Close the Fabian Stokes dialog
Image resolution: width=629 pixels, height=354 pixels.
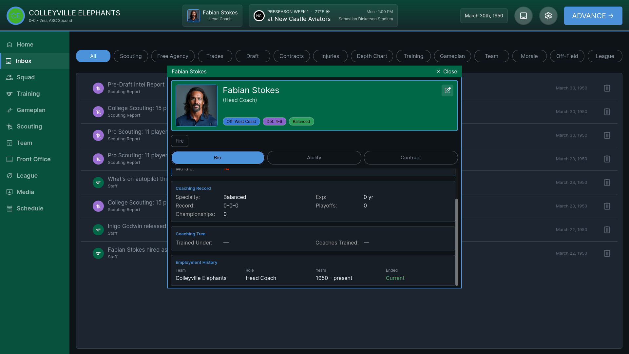(x=447, y=71)
